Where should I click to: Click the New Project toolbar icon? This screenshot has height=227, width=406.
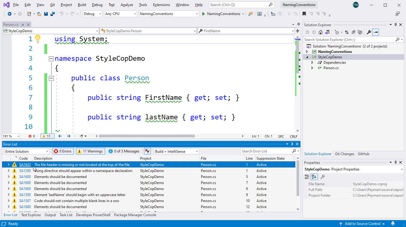(29, 14)
